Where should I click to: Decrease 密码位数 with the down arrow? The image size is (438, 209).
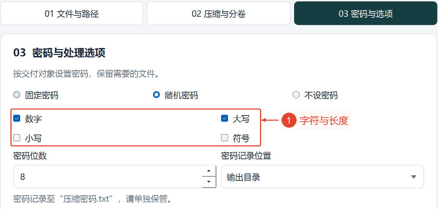coord(209,182)
